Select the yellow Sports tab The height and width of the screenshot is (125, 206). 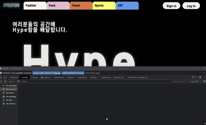pyautogui.click(x=104, y=5)
